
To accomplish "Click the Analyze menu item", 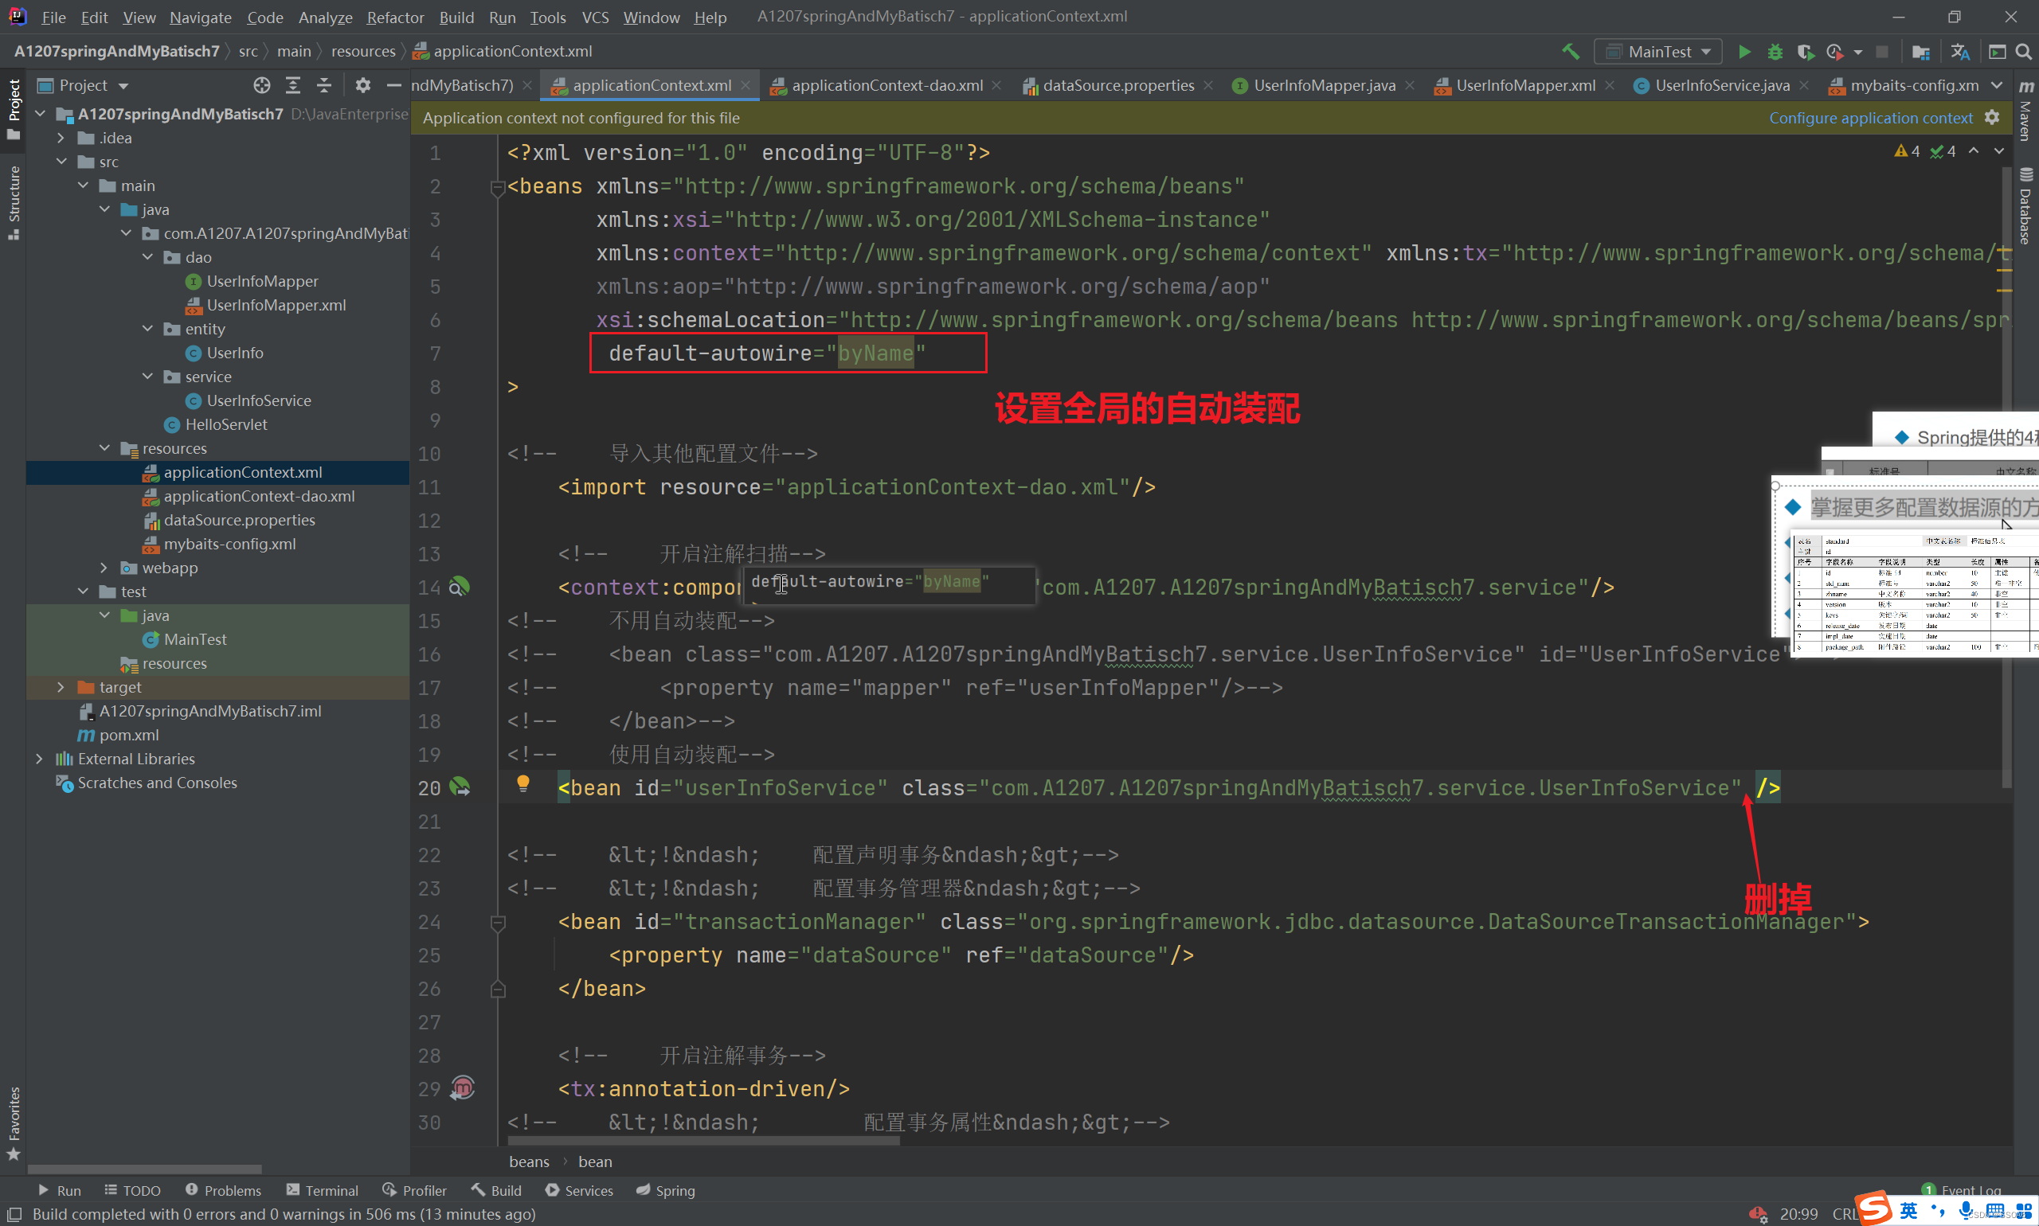I will [323, 16].
